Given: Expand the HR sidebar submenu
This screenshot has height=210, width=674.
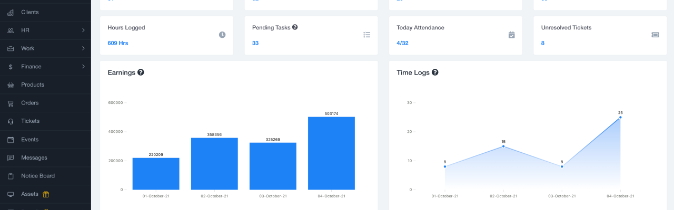Looking at the screenshot, I should pyautogui.click(x=83, y=30).
